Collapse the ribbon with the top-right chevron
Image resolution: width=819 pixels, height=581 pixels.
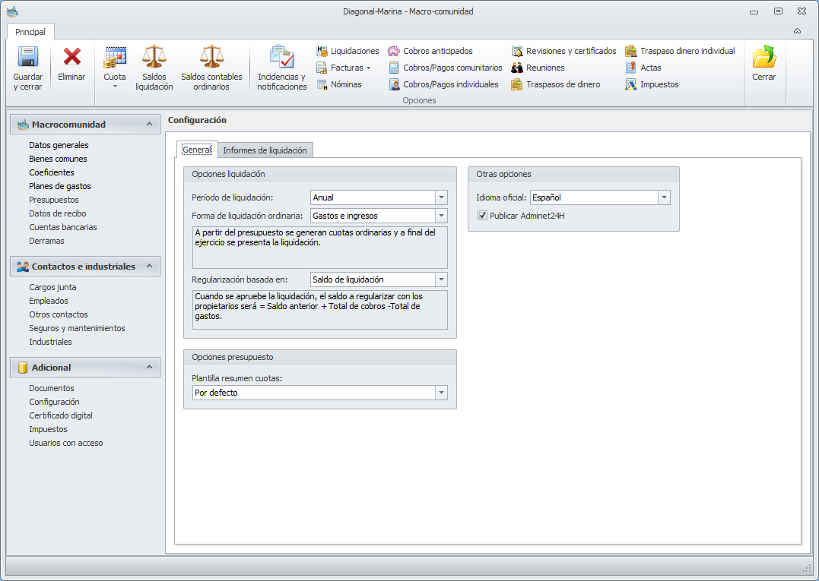click(x=797, y=31)
